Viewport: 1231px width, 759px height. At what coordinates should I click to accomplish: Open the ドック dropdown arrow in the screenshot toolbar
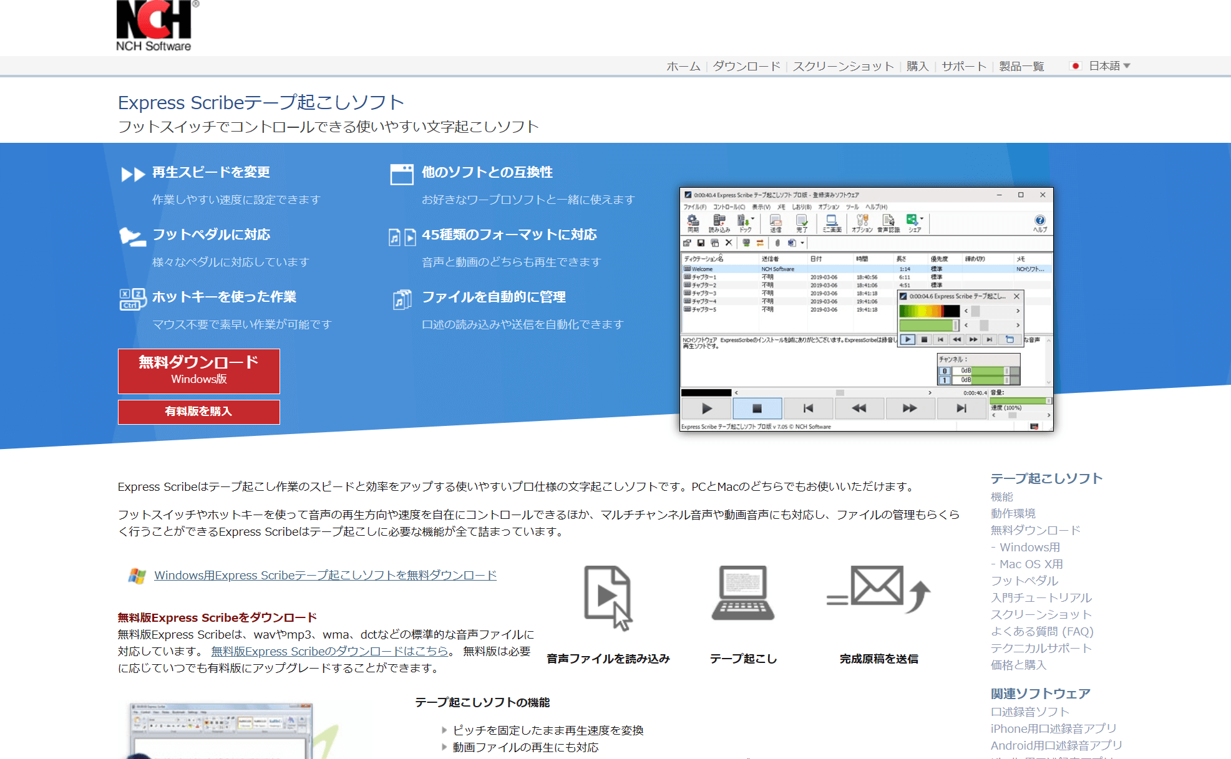coord(753,219)
